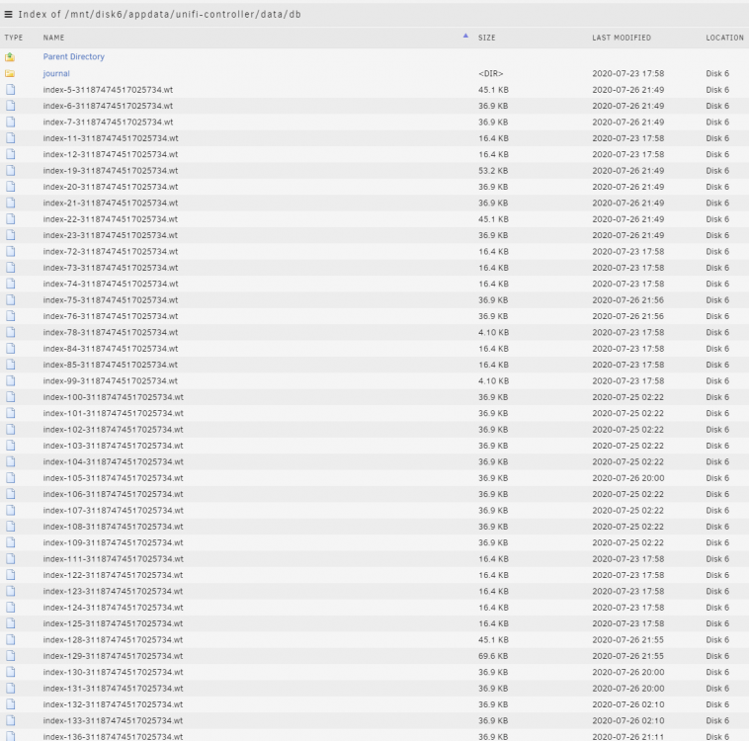Sort the list by the NAME column
The height and width of the screenshot is (741, 749).
[53, 38]
